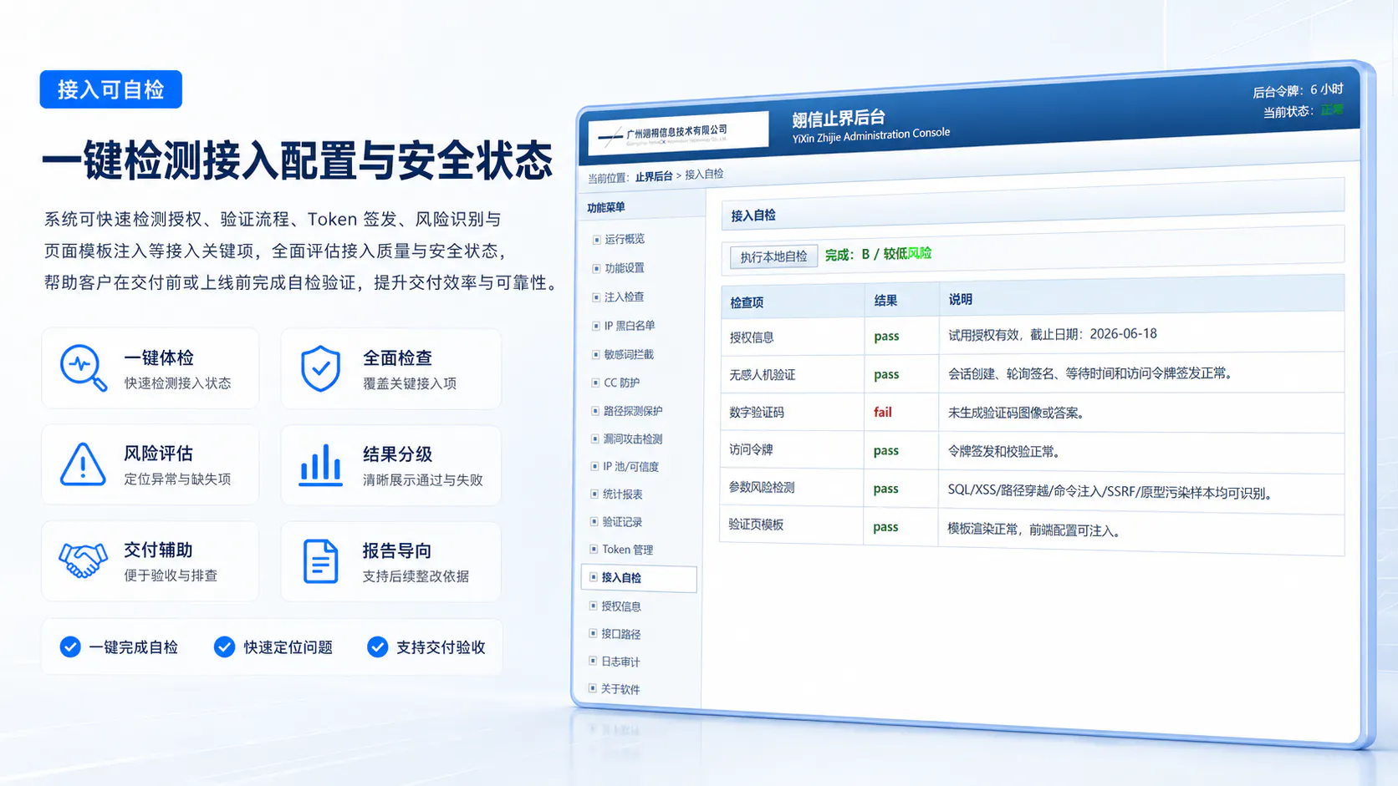Image resolution: width=1398 pixels, height=786 pixels.
Task: Open 敏感词拦截 menu item
Action: tap(629, 354)
